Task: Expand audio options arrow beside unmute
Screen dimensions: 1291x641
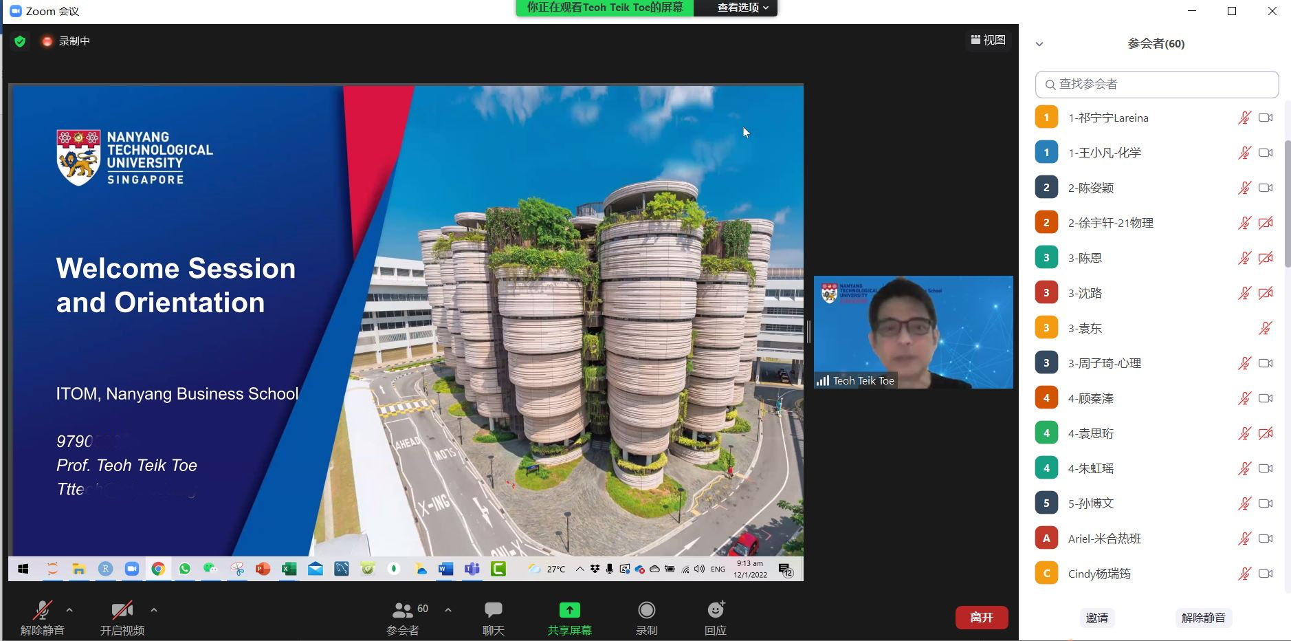Action: [69, 610]
